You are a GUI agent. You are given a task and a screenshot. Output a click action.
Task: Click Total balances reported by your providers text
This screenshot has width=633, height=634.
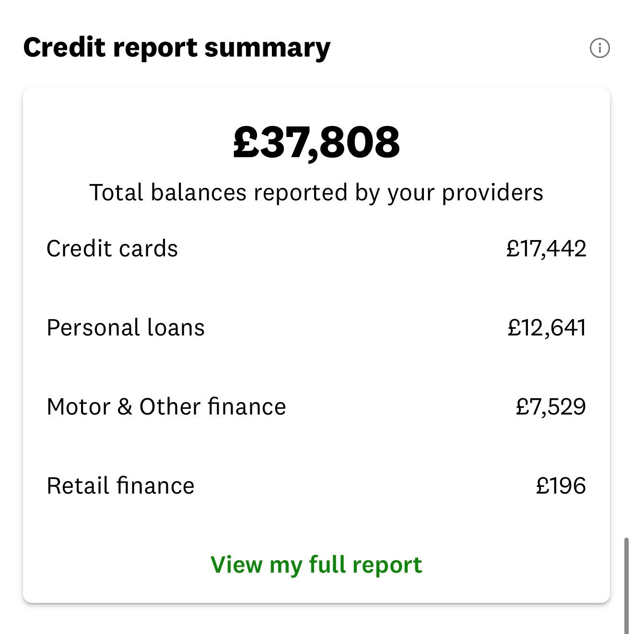coord(316,193)
